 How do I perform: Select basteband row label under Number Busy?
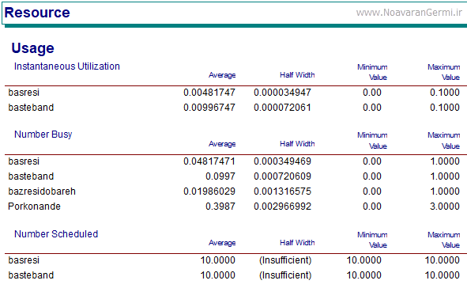31,176
